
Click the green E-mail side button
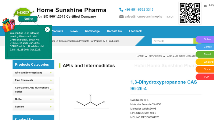pyautogui.click(x=205, y=54)
